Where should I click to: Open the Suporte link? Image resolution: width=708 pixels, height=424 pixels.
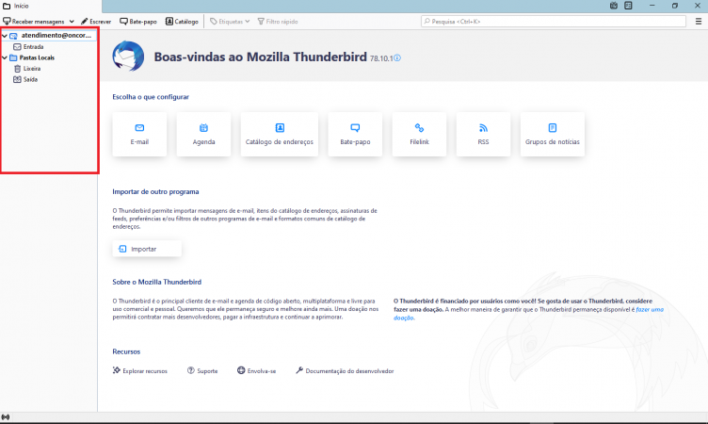202,370
